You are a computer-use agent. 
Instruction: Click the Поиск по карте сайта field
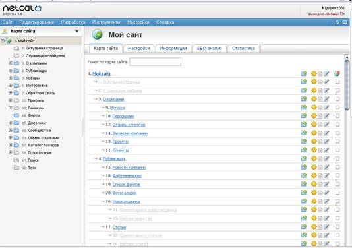tap(155, 62)
